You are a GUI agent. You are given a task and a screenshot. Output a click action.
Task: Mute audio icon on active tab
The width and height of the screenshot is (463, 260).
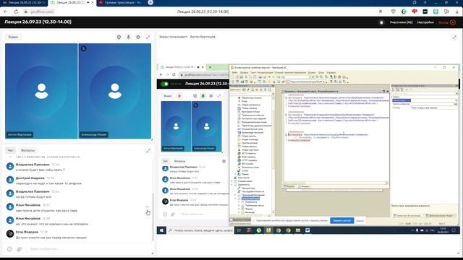point(88,3)
